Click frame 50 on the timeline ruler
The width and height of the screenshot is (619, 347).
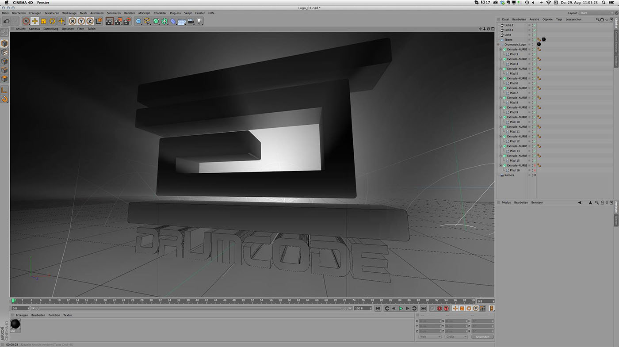244,301
